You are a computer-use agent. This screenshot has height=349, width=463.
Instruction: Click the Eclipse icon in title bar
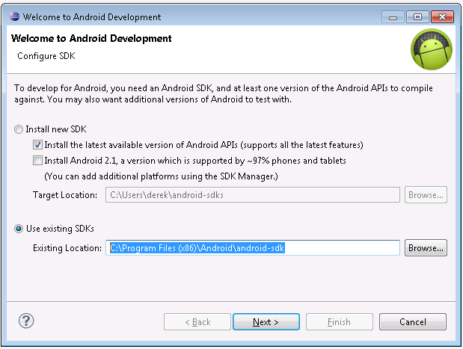point(14,17)
